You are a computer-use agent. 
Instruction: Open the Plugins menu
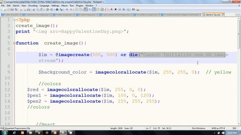tap(79, 6)
